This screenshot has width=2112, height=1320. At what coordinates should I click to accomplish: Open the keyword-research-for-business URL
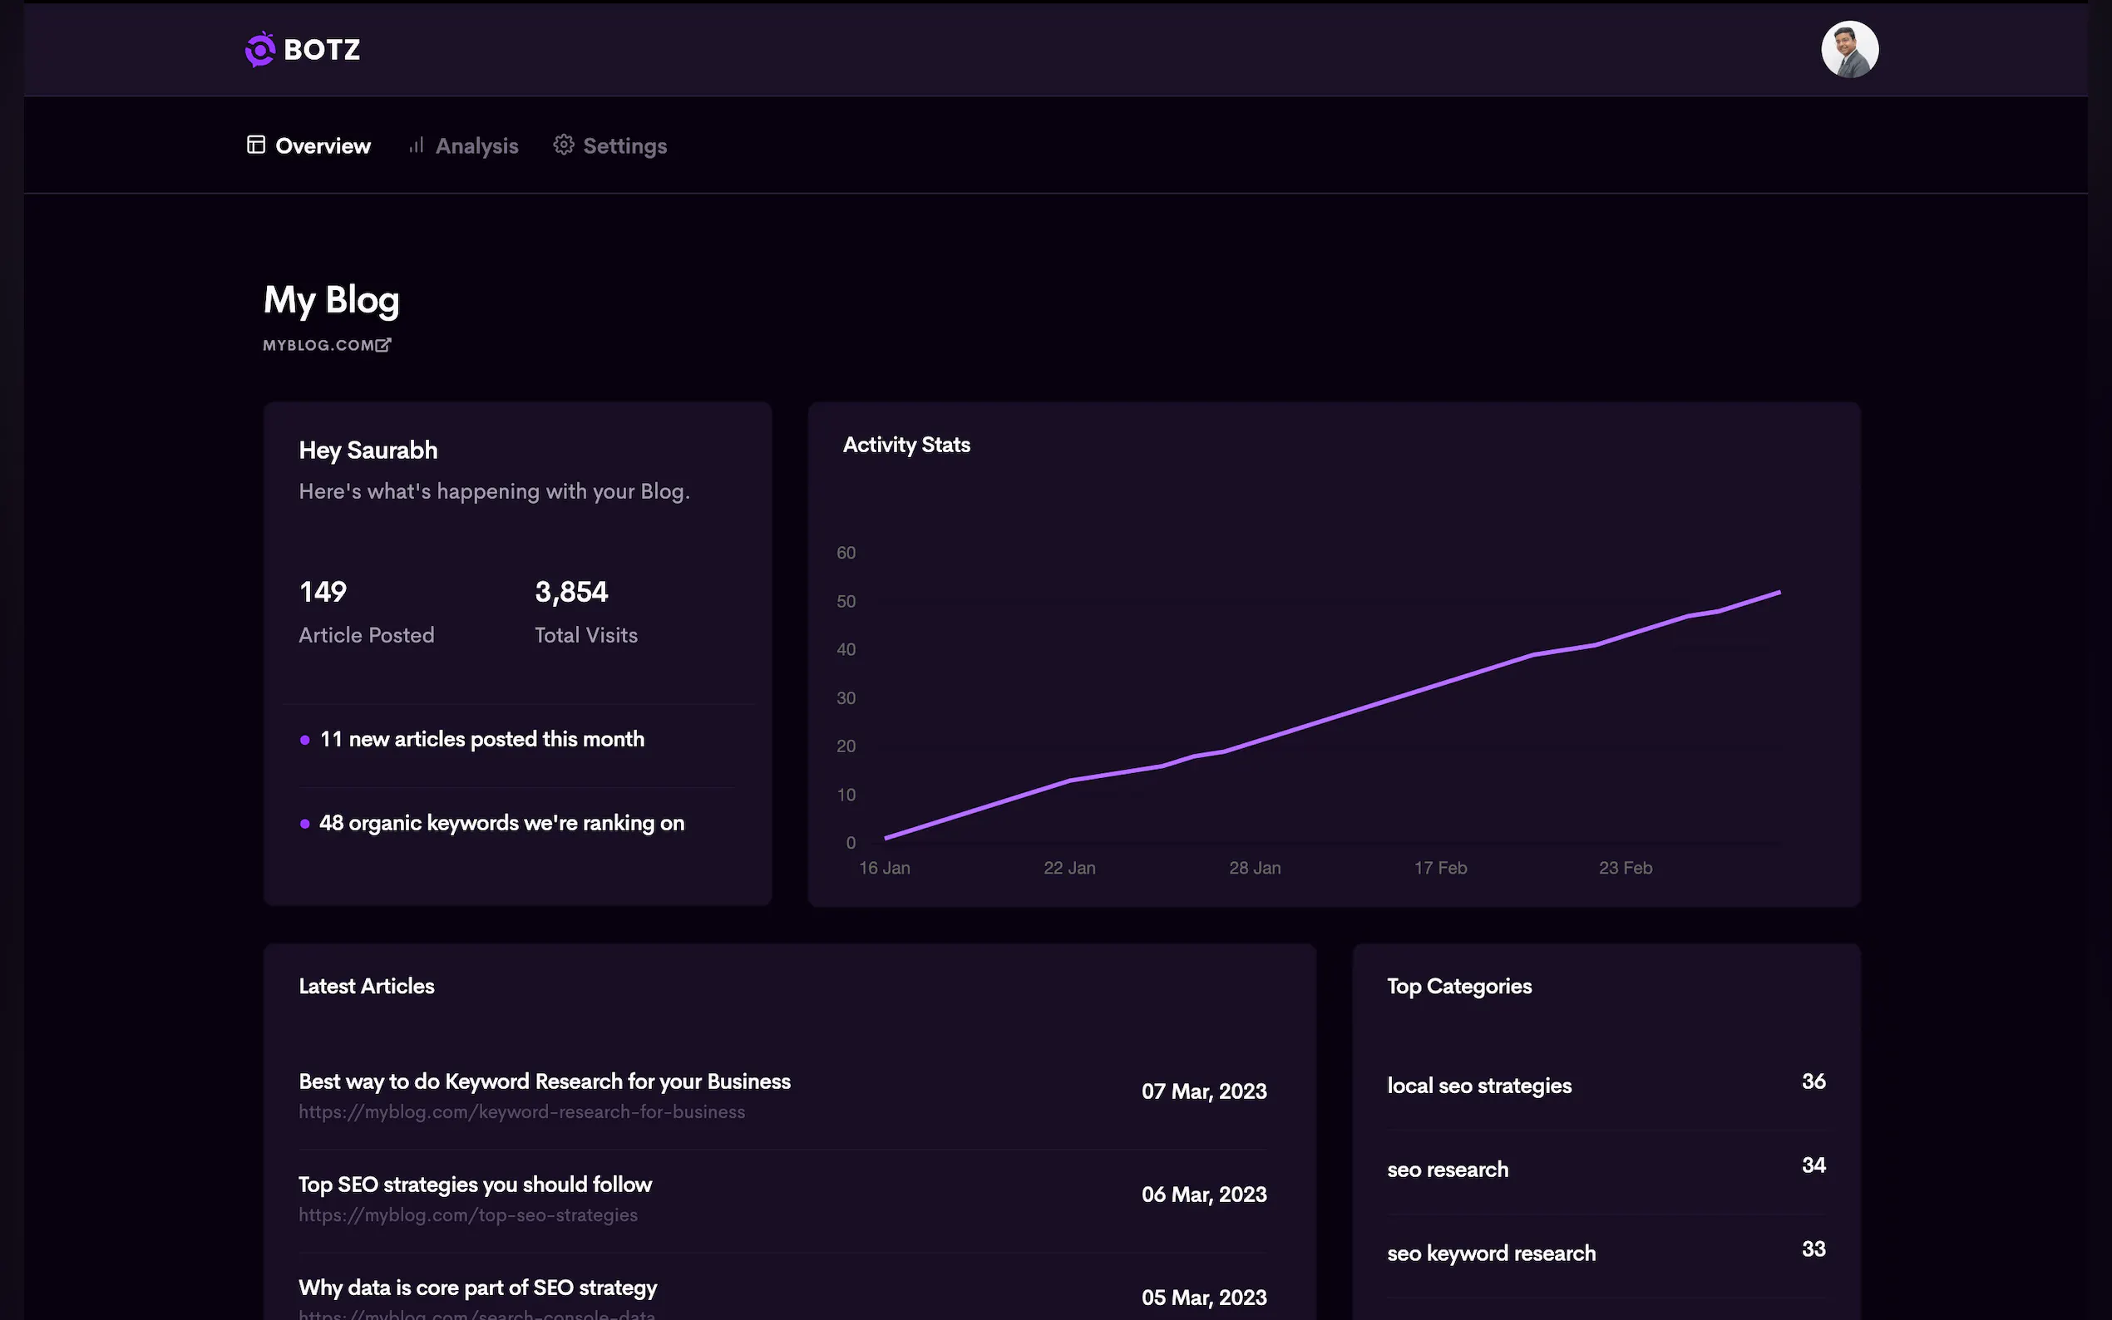tap(521, 1111)
